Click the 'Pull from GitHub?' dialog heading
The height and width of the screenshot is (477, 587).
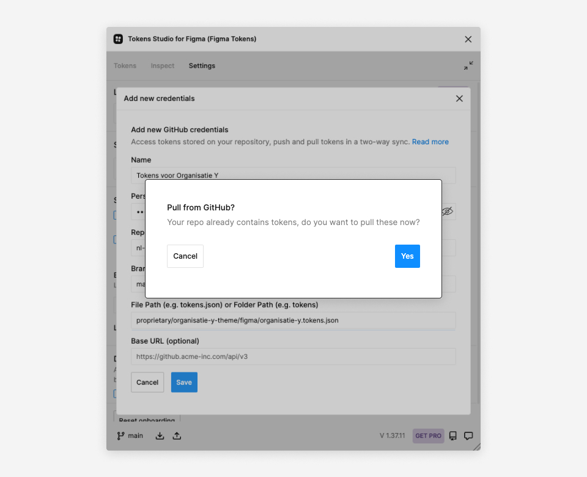click(x=201, y=208)
